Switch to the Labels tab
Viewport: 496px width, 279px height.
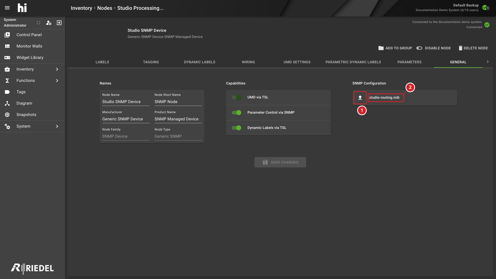point(102,62)
